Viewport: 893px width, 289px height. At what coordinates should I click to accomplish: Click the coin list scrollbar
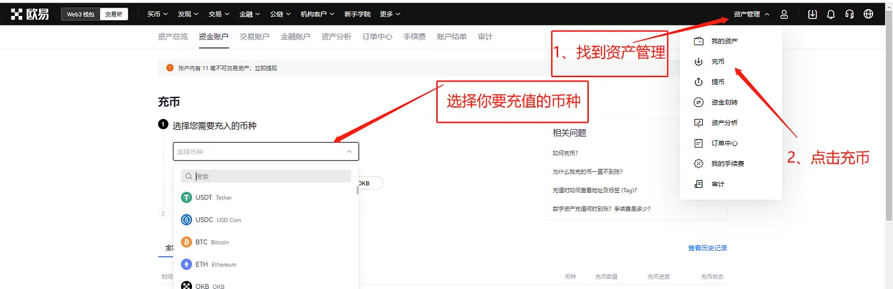(357, 190)
